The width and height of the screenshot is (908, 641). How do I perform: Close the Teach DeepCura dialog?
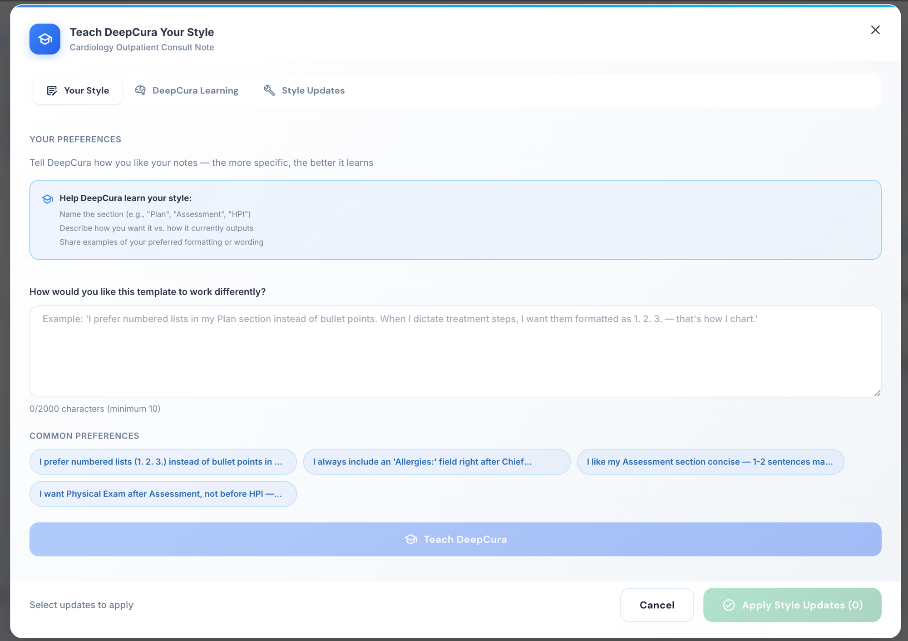coord(875,30)
